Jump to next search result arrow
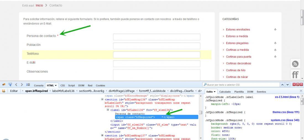Image resolution: width=304 pixels, height=140 pixels. click(x=287, y=84)
